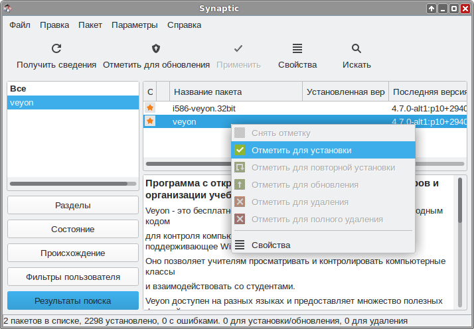Click the Разделы button
The height and width of the screenshot is (329, 474).
pos(73,205)
